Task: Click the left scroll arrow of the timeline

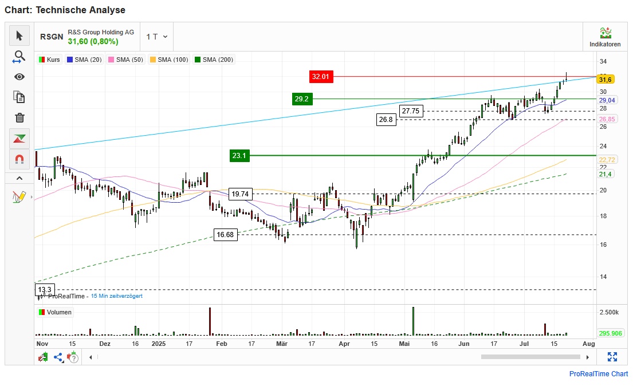Action: click(x=91, y=357)
